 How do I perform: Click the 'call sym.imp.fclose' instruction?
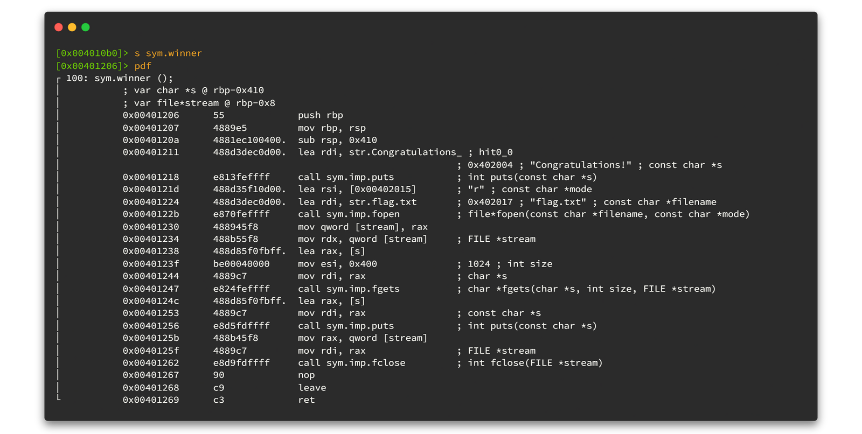351,363
